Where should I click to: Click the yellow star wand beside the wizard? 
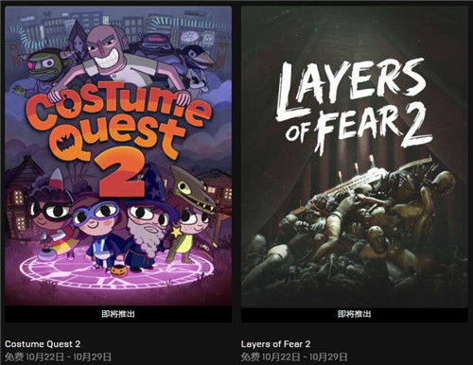click(176, 233)
